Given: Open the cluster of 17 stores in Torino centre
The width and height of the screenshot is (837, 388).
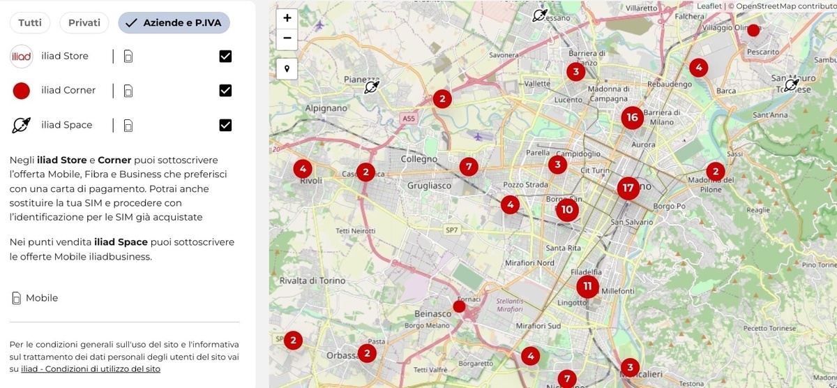Looking at the screenshot, I should [628, 188].
